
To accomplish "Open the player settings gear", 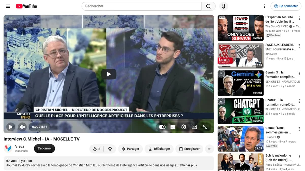I will [x=184, y=127].
